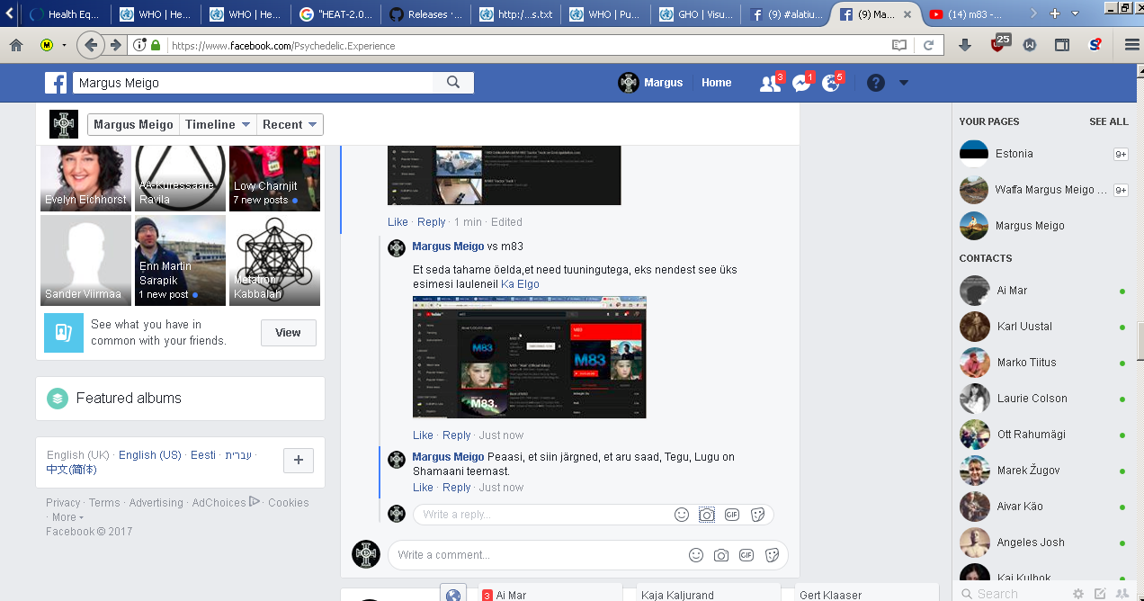1144x601 pixels.
Task: Click Margus Meigo profile bar button
Action: pos(133,125)
